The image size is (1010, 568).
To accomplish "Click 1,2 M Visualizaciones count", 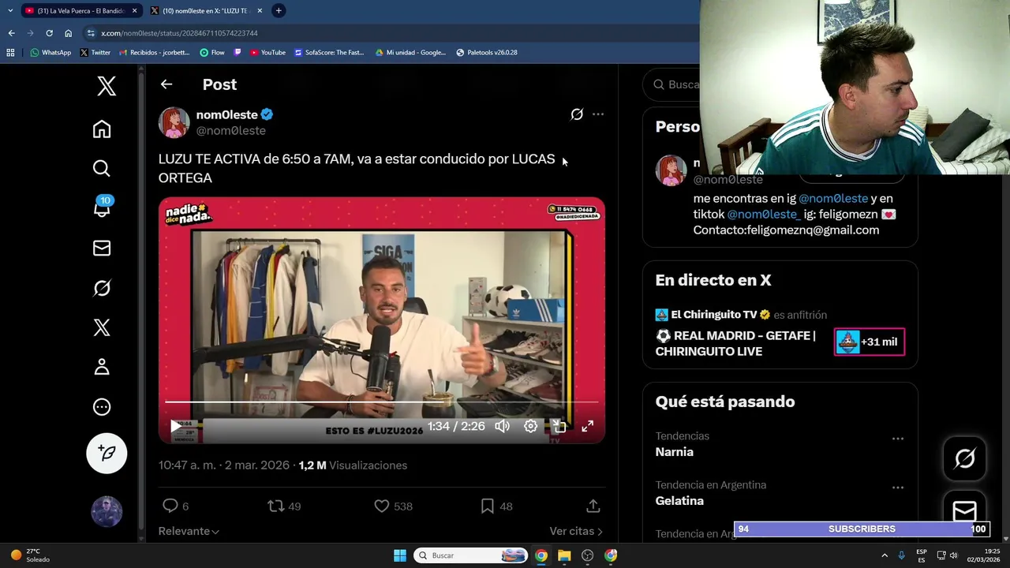I will [x=353, y=465].
